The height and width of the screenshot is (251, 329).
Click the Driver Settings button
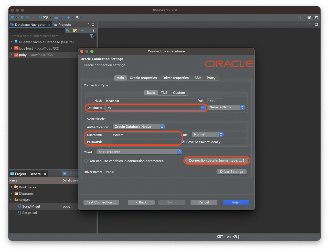(x=232, y=172)
